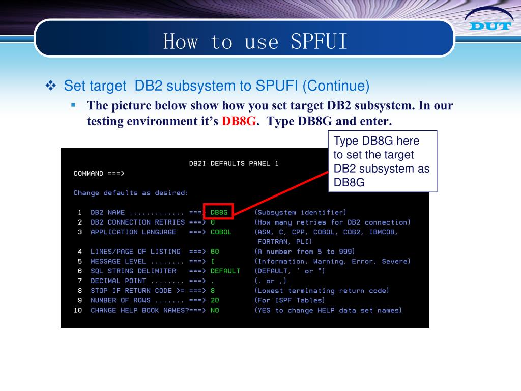Click the 'DB2 CONNECTION RETRIES' label
The height and width of the screenshot is (391, 521).
tap(137, 222)
